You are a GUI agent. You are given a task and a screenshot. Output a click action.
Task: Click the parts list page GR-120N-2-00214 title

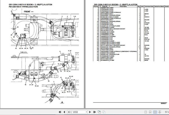(116, 5)
